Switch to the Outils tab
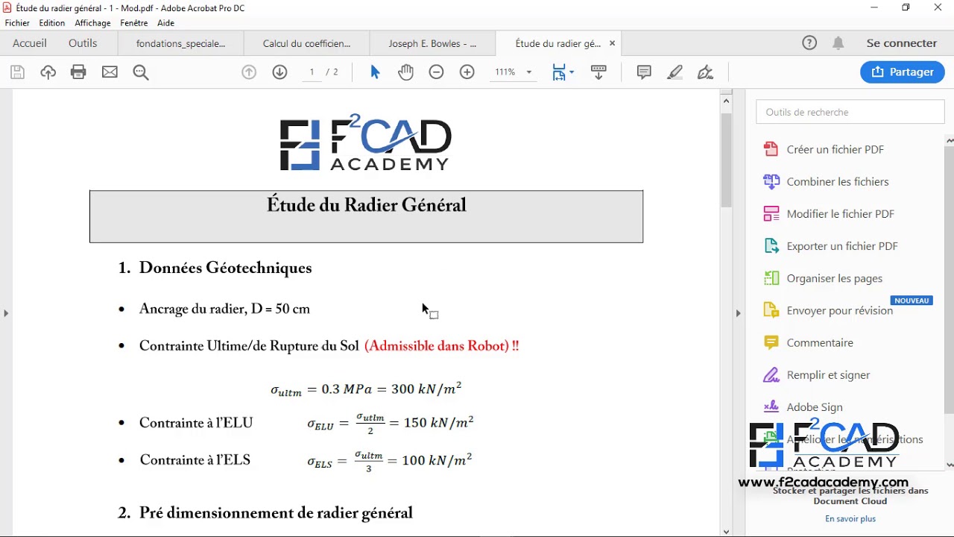This screenshot has height=537, width=954. click(83, 43)
